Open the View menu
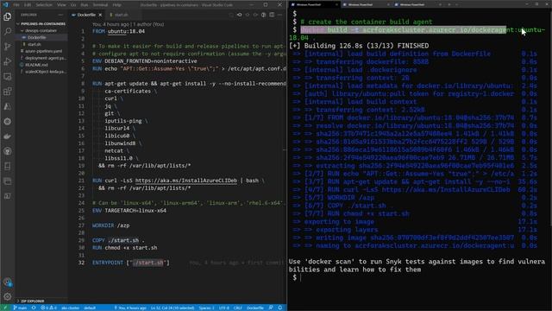552x311 pixels. click(61, 5)
